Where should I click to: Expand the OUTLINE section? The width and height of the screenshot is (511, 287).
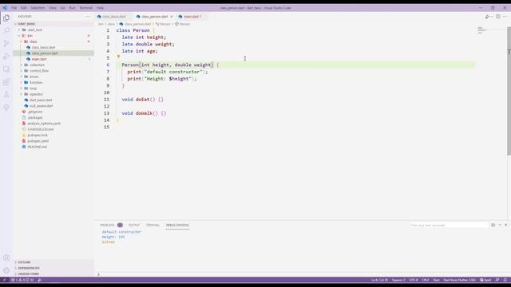pos(24,262)
